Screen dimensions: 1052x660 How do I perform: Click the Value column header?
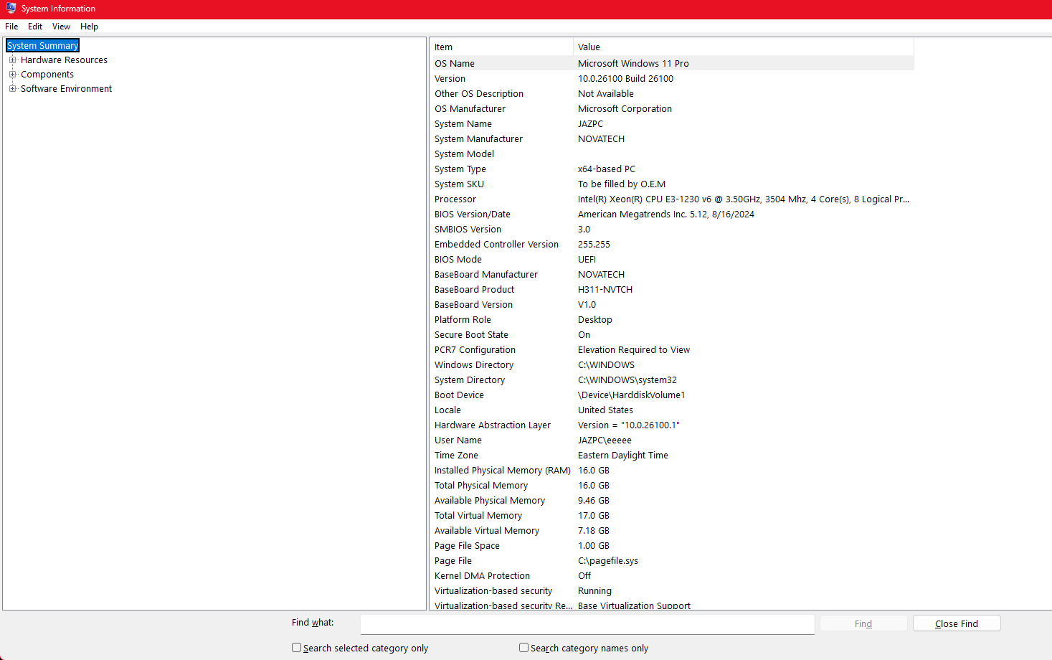point(744,47)
